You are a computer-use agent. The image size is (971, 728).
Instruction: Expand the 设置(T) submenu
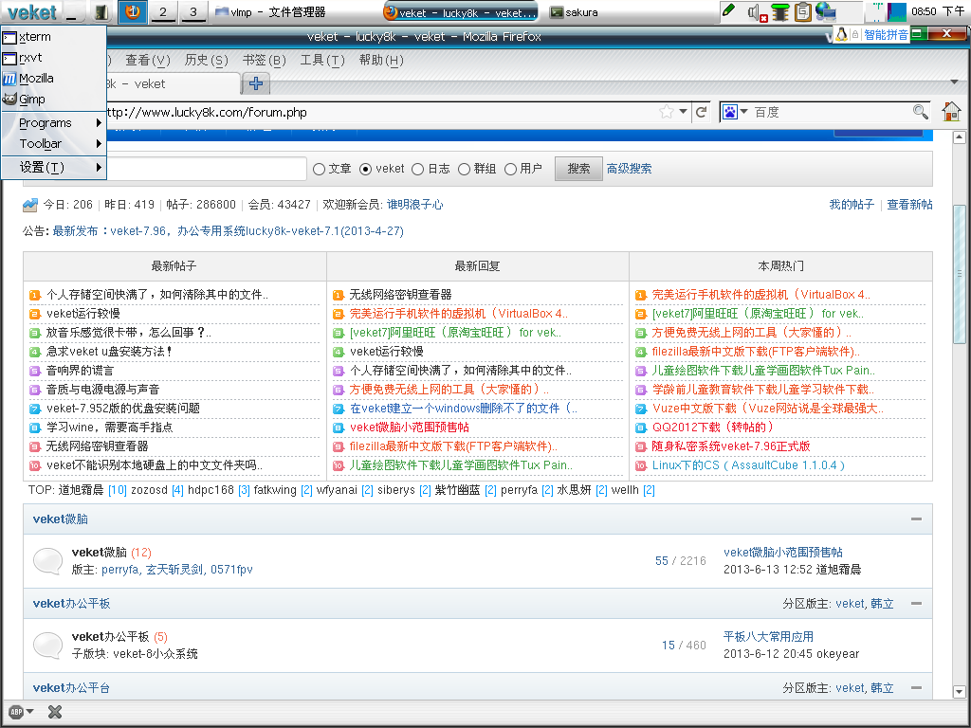pyautogui.click(x=54, y=167)
